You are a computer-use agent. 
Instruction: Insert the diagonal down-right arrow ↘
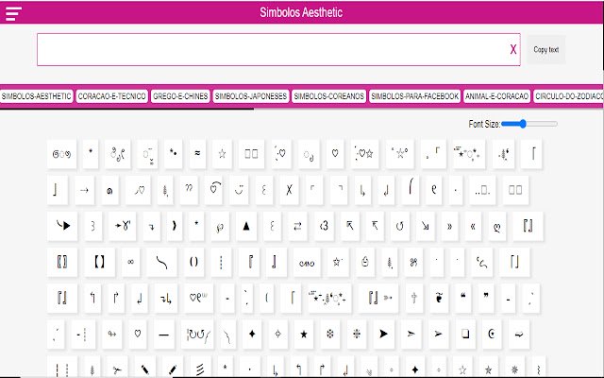(426, 226)
